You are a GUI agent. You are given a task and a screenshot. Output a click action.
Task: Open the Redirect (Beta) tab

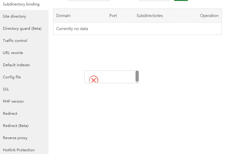[x=16, y=126]
